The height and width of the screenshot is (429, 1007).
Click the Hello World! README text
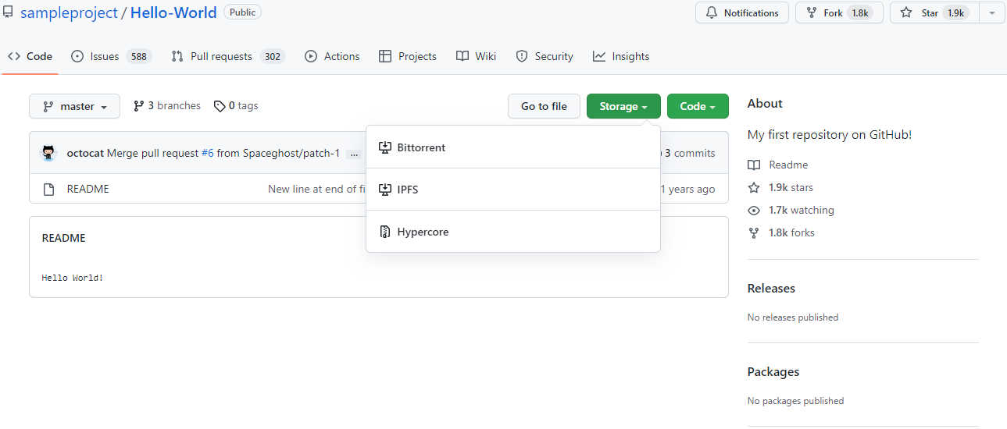click(73, 278)
